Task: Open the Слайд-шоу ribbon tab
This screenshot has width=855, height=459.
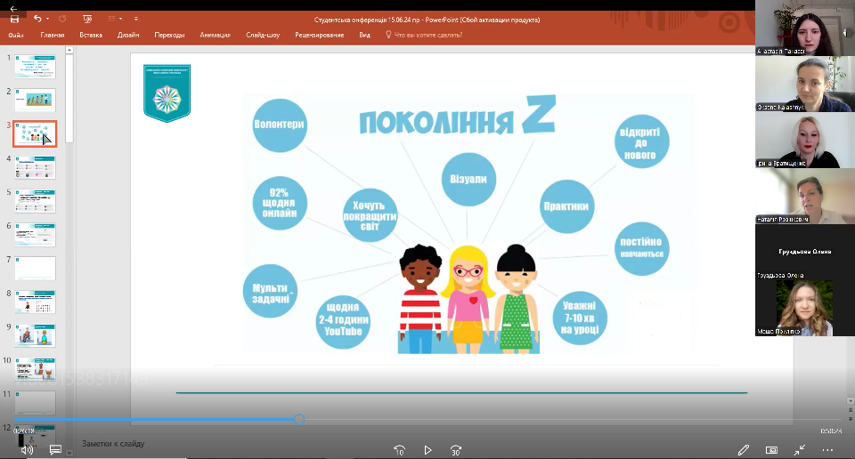Action: click(263, 35)
